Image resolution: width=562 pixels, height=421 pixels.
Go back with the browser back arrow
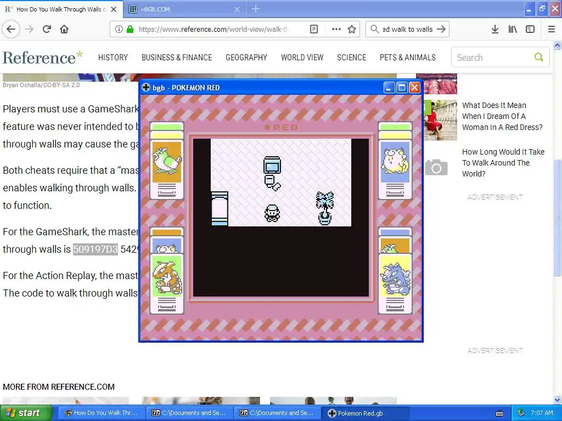coord(11,29)
